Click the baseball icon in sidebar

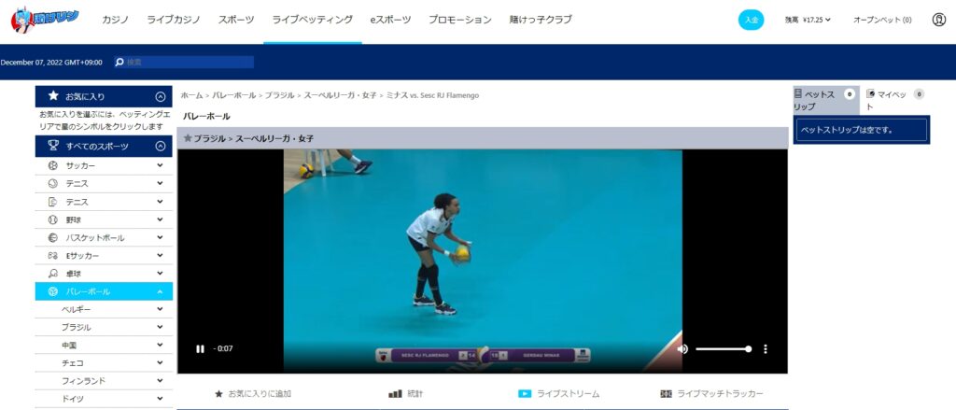[x=53, y=219]
